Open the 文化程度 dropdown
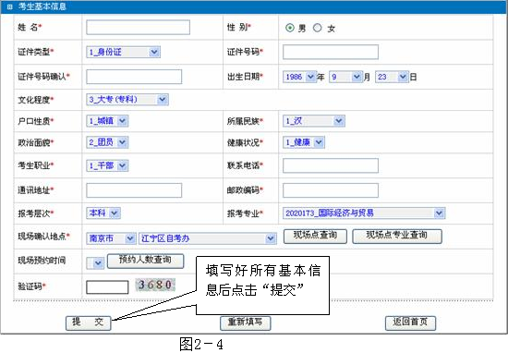Viewport: 508px width, 353px height. coord(127,100)
